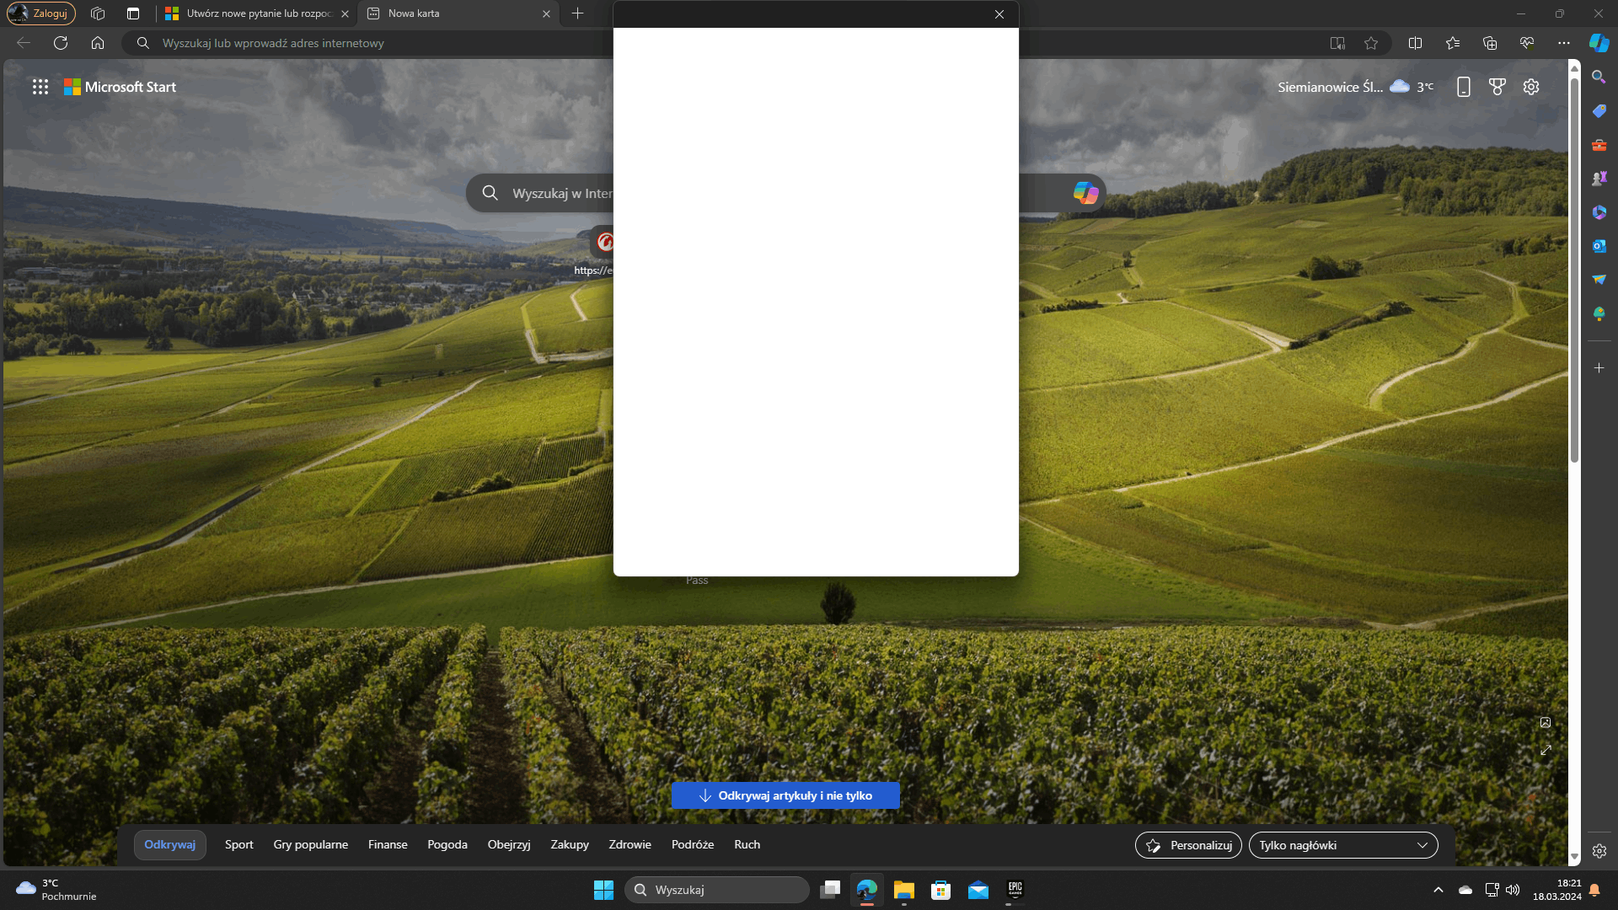Show hidden system tray icons chevron

click(x=1439, y=890)
